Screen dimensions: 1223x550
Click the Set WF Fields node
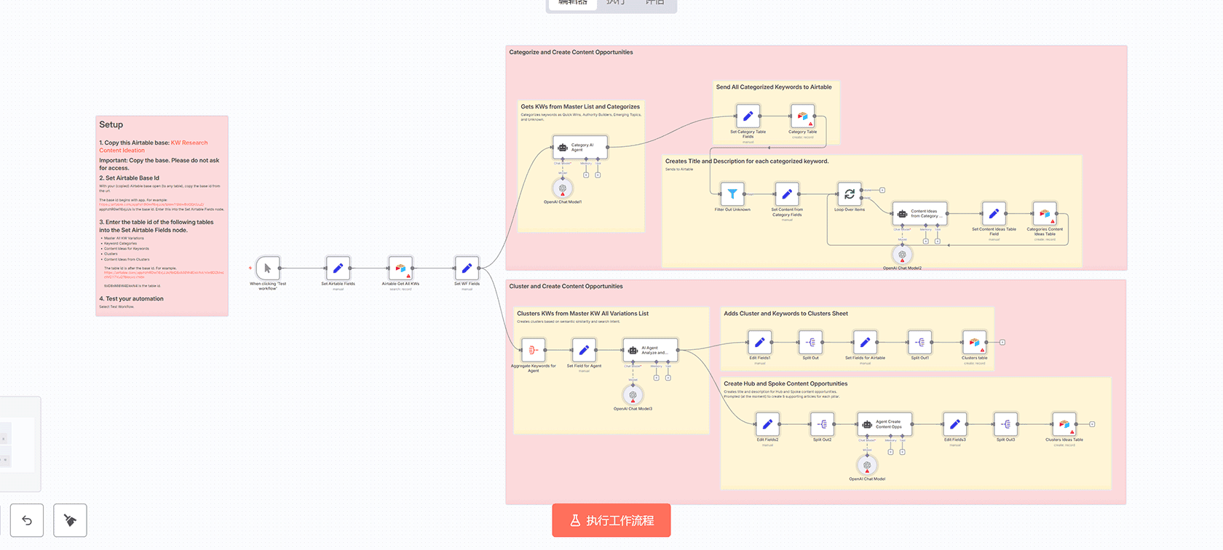467,268
